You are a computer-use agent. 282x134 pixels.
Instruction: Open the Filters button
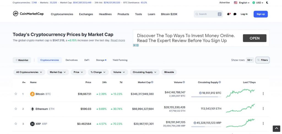pyautogui.click(x=262, y=60)
